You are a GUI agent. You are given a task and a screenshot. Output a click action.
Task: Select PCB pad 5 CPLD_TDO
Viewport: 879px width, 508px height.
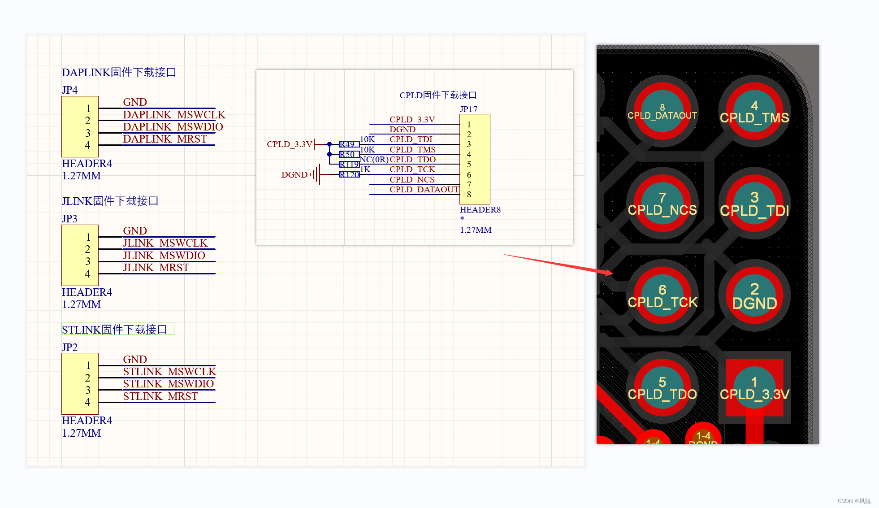pyautogui.click(x=662, y=387)
